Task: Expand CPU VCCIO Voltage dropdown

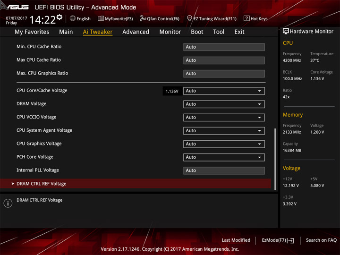Action: (224, 117)
